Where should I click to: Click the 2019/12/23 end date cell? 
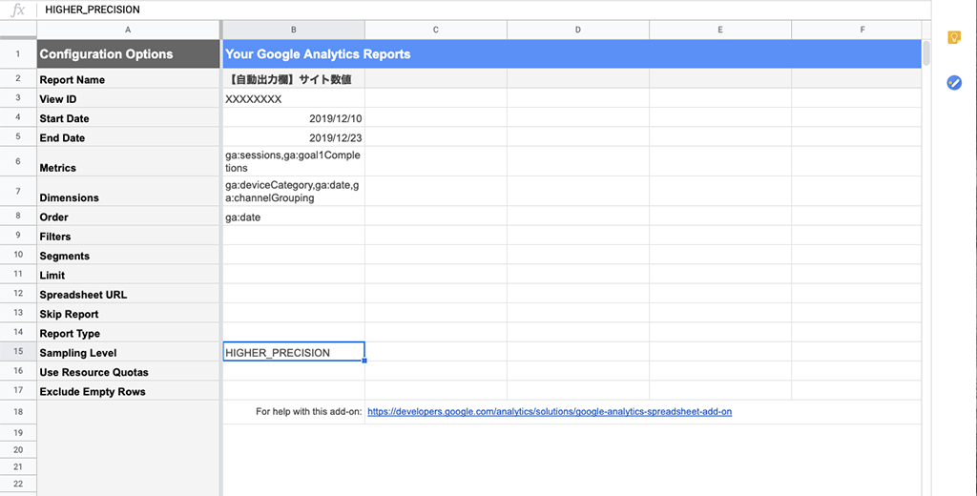click(294, 137)
